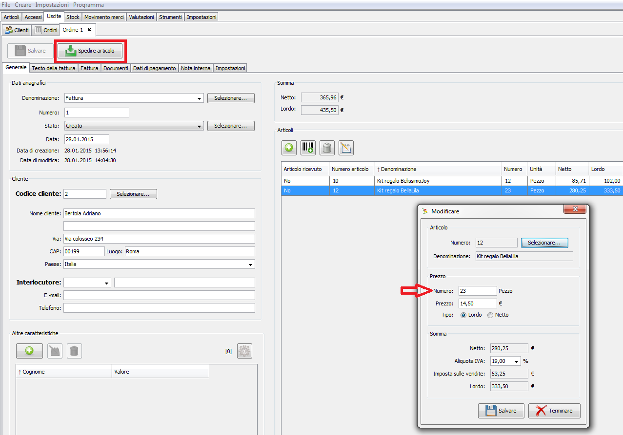Switch to the Dati di pagamento tab

154,68
